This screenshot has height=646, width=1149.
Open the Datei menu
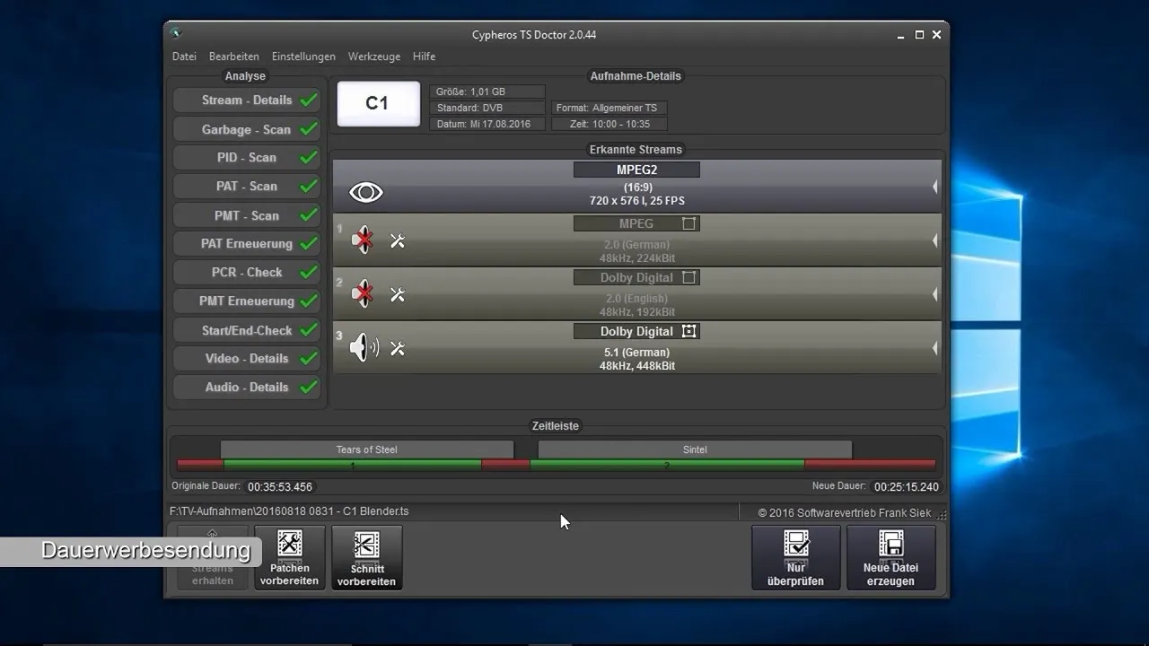pyautogui.click(x=184, y=57)
